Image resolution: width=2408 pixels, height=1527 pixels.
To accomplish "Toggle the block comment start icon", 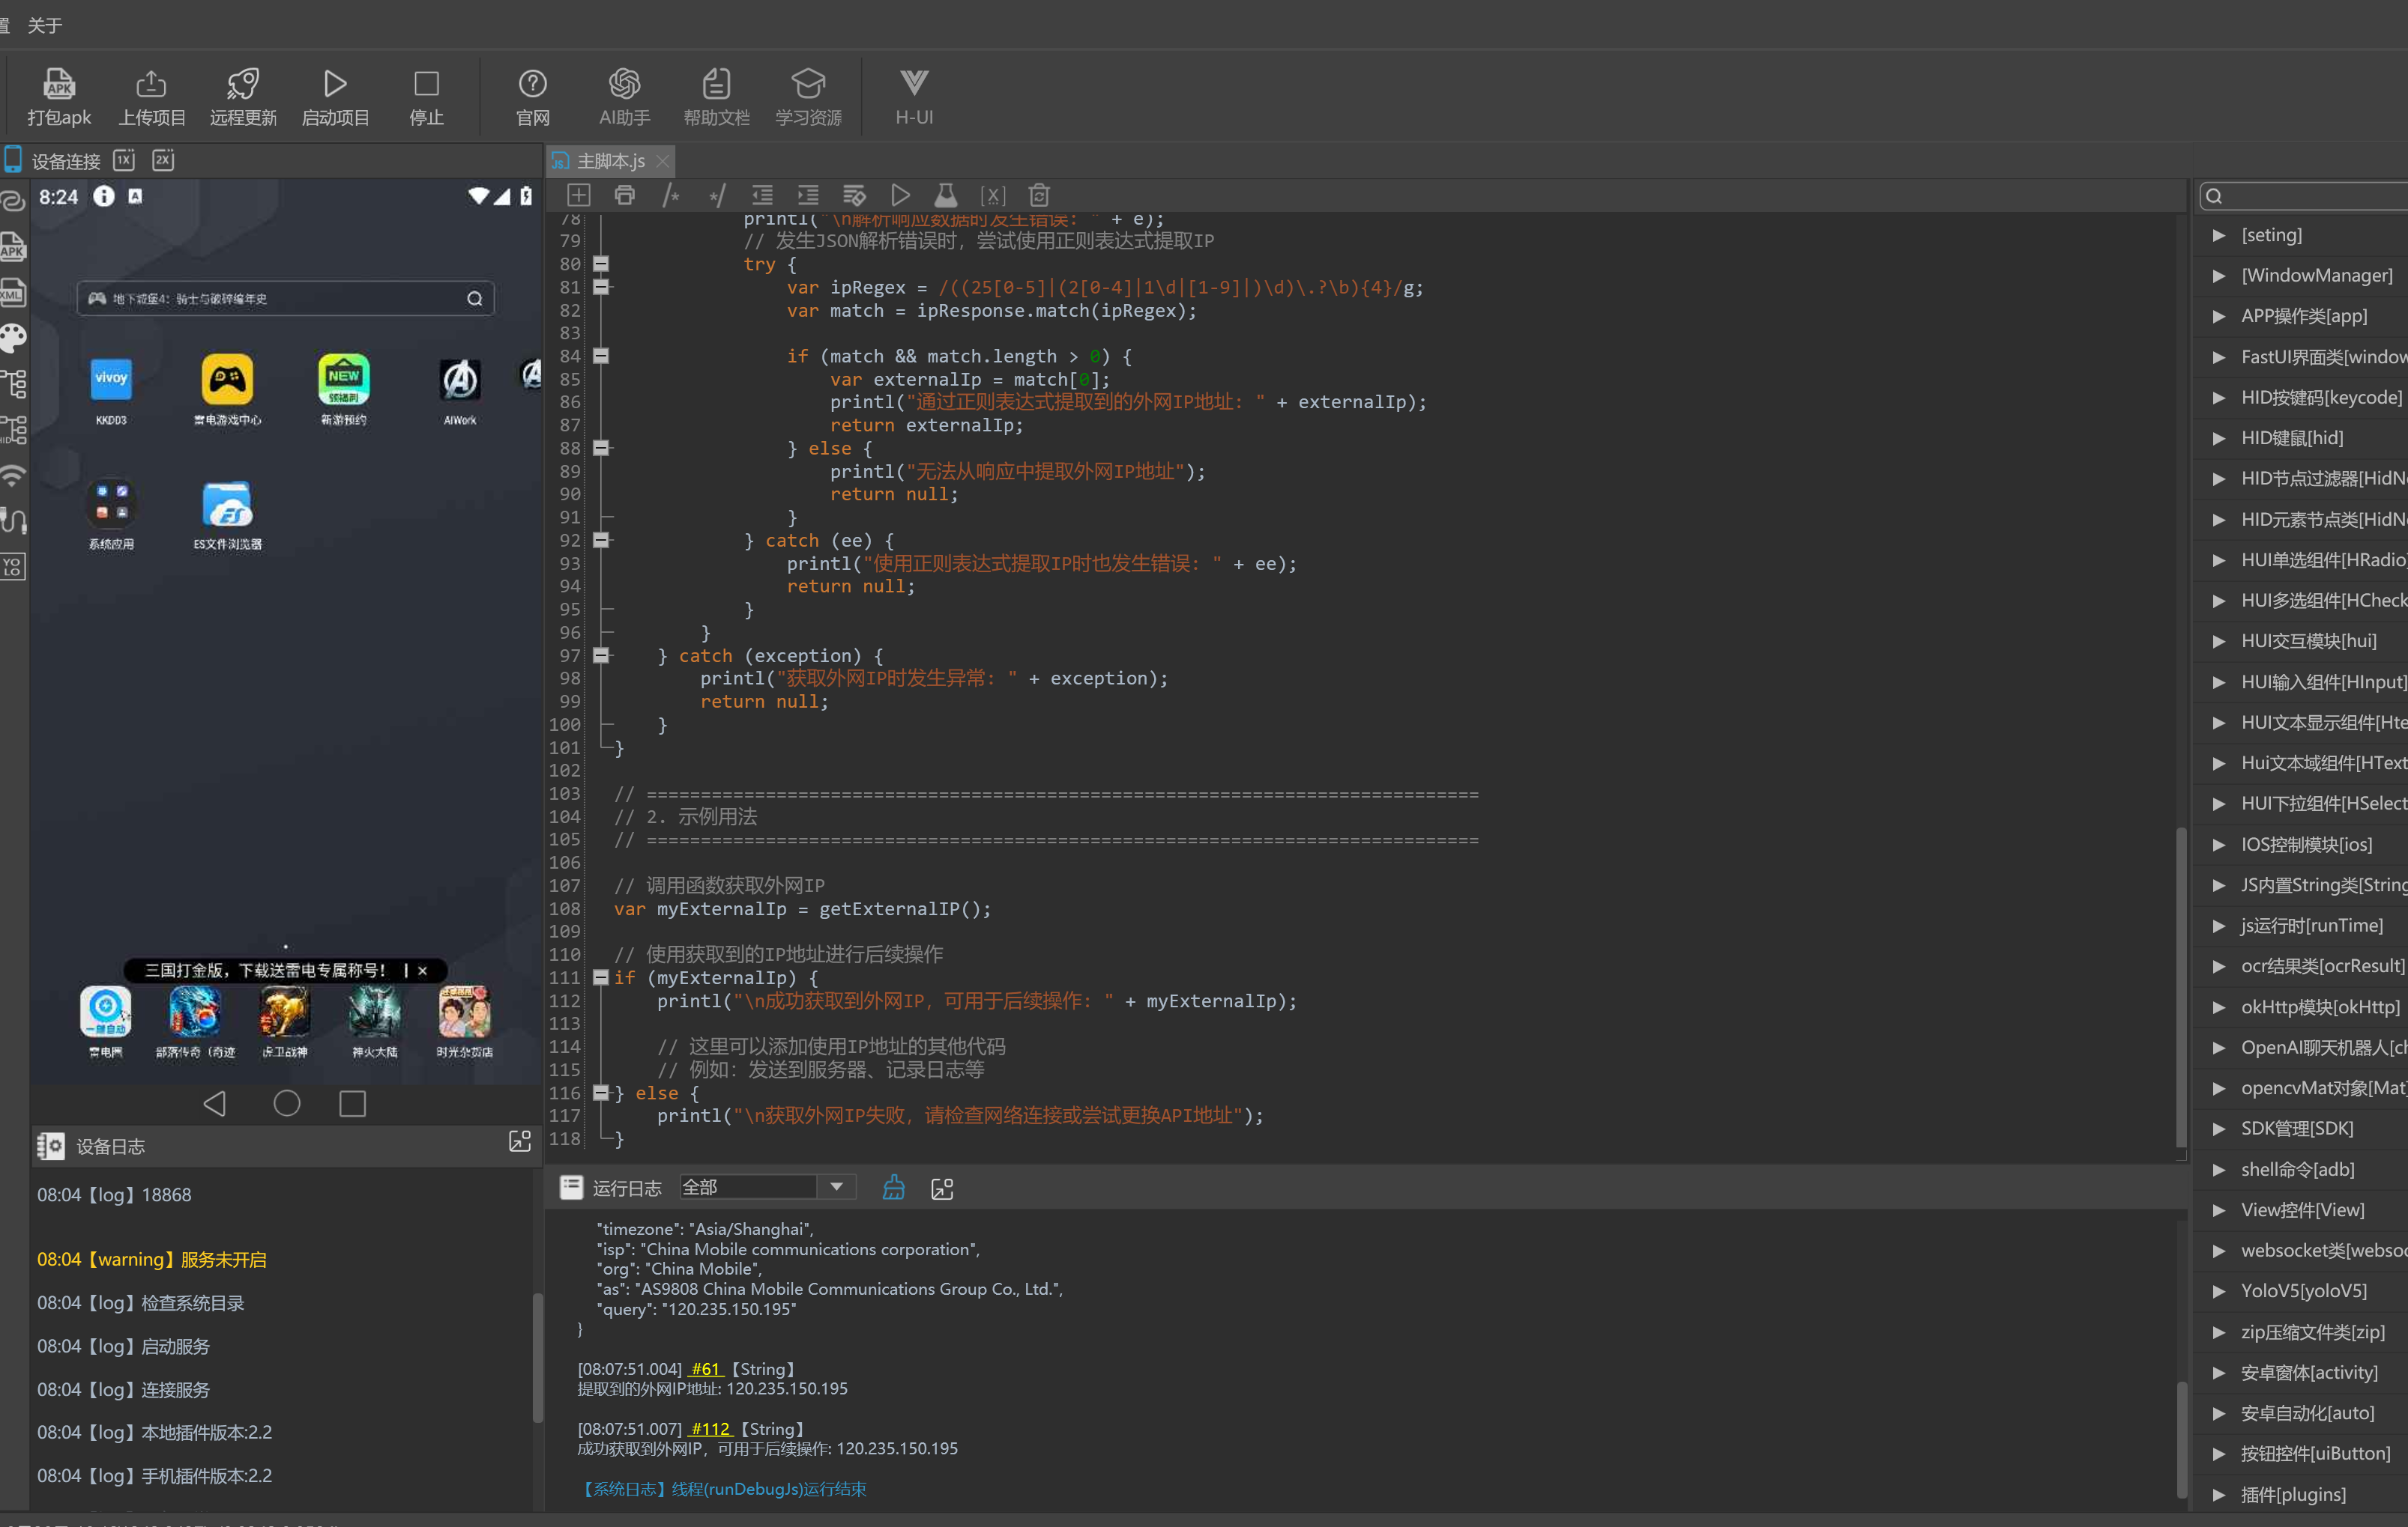I will point(671,195).
